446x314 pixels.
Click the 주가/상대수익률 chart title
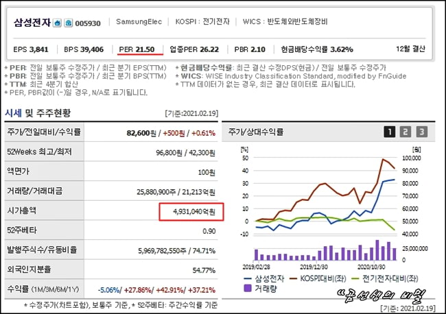(x=256, y=132)
